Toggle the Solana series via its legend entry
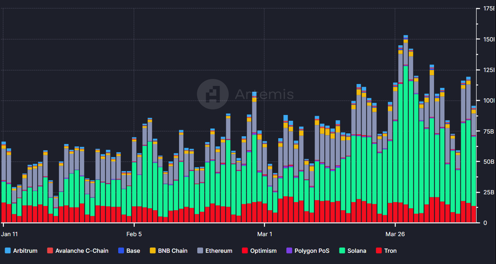The image size is (496, 264). (x=353, y=250)
